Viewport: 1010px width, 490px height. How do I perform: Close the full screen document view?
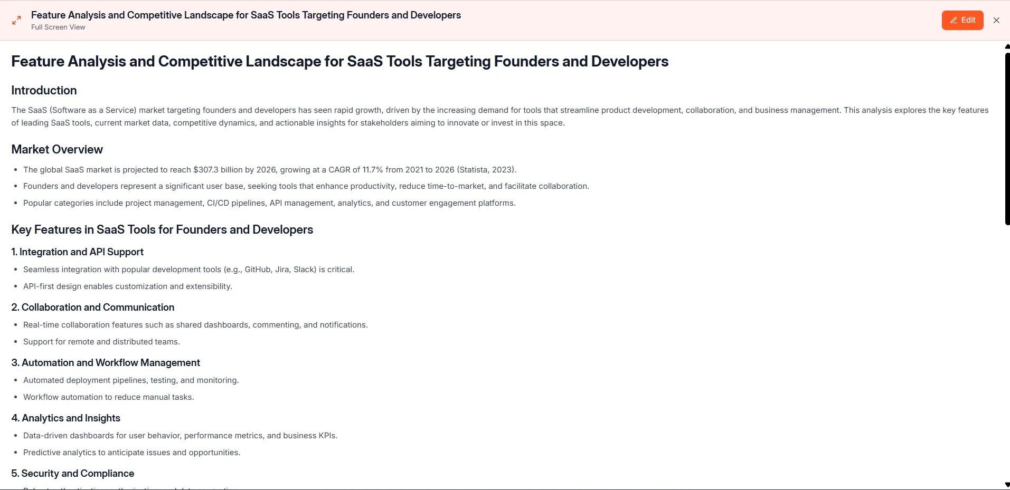coord(996,20)
